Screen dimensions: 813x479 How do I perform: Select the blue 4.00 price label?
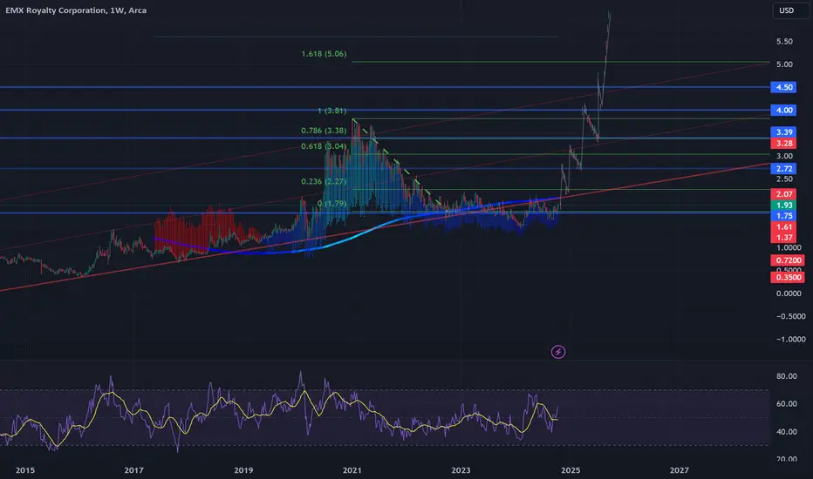tap(783, 110)
